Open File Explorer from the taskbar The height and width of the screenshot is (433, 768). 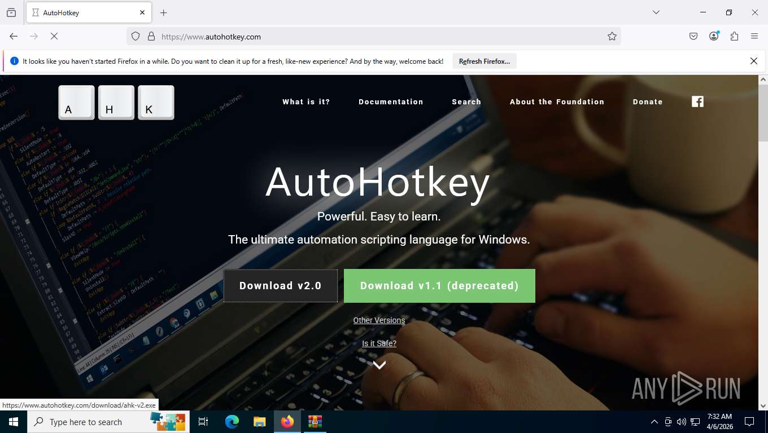[x=259, y=422]
